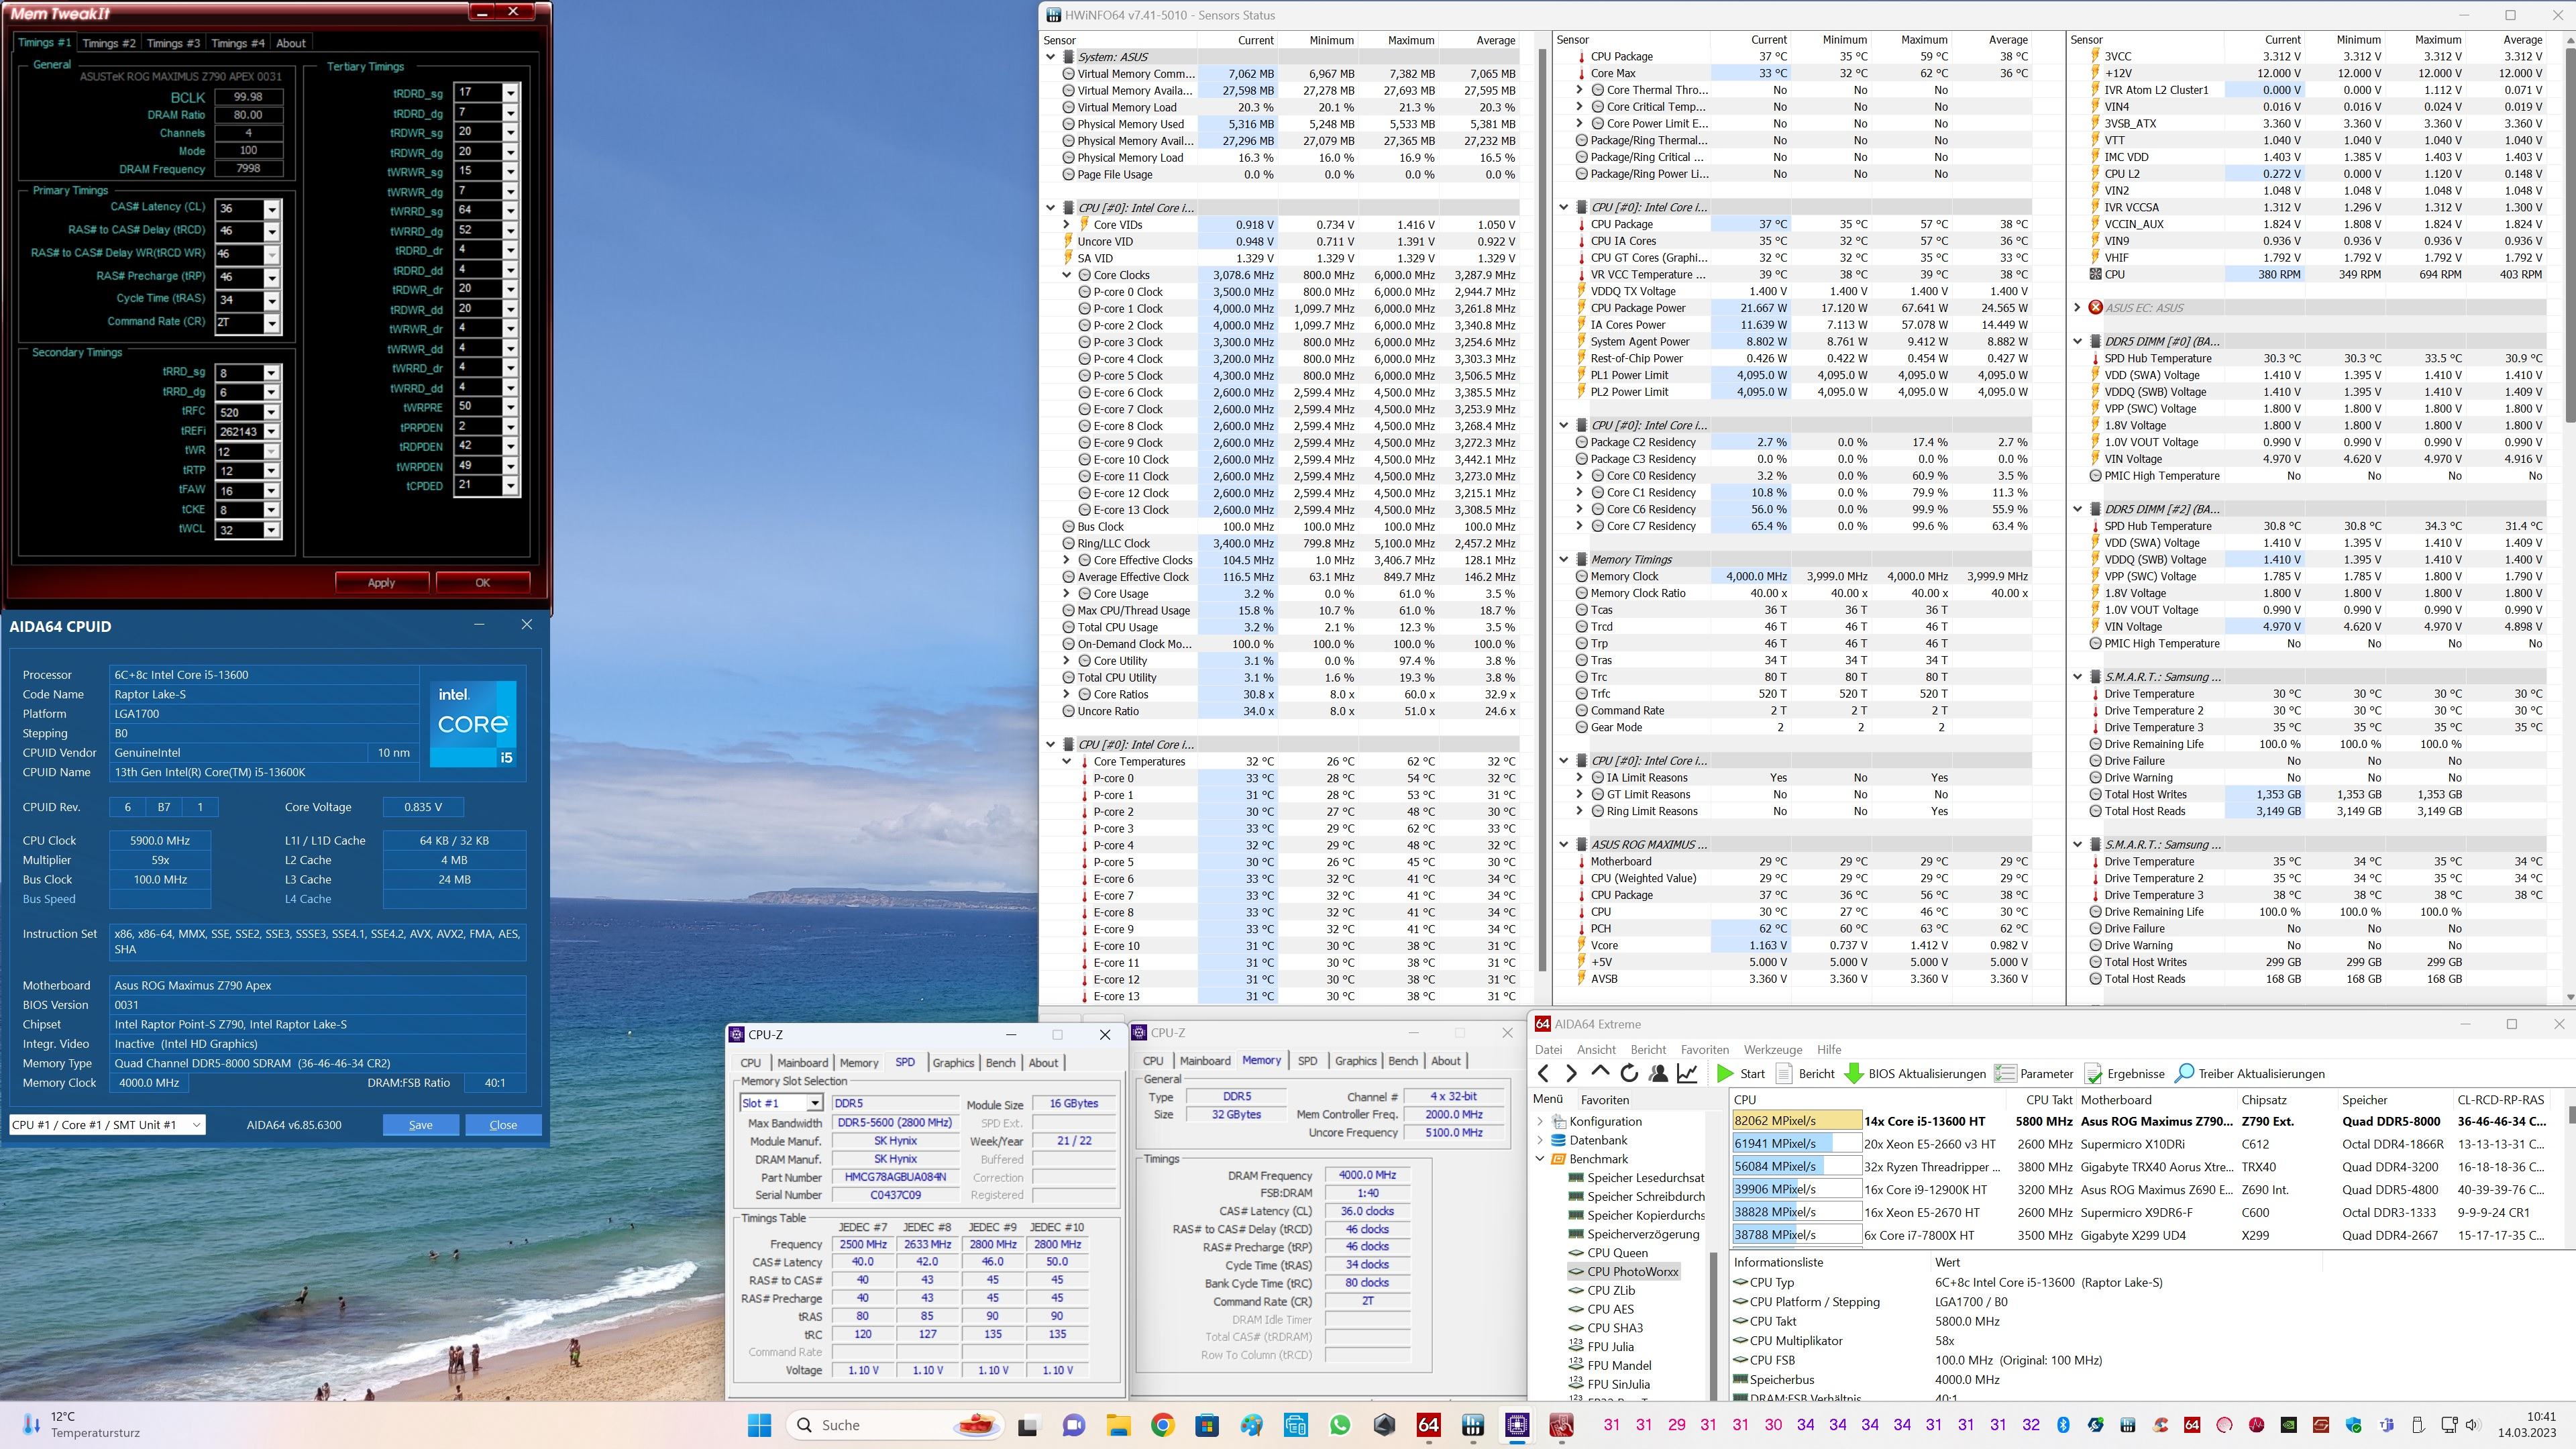The width and height of the screenshot is (2576, 1449).
Task: Open the graph chart icon in AIDA64 toolbar
Action: pos(1687,1073)
